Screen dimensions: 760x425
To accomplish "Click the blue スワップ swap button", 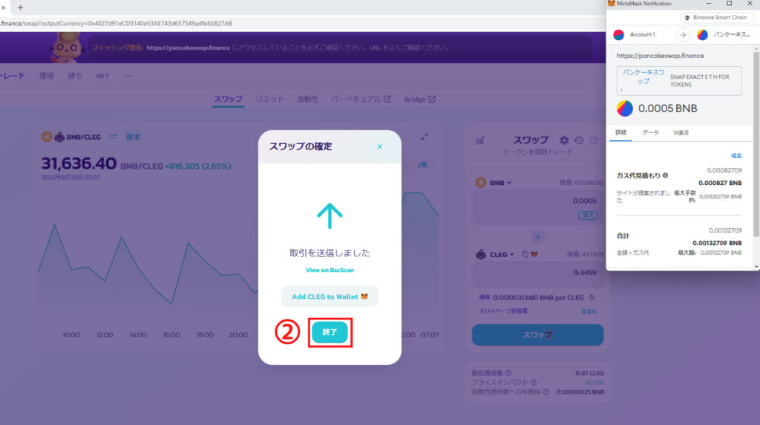I will point(537,335).
